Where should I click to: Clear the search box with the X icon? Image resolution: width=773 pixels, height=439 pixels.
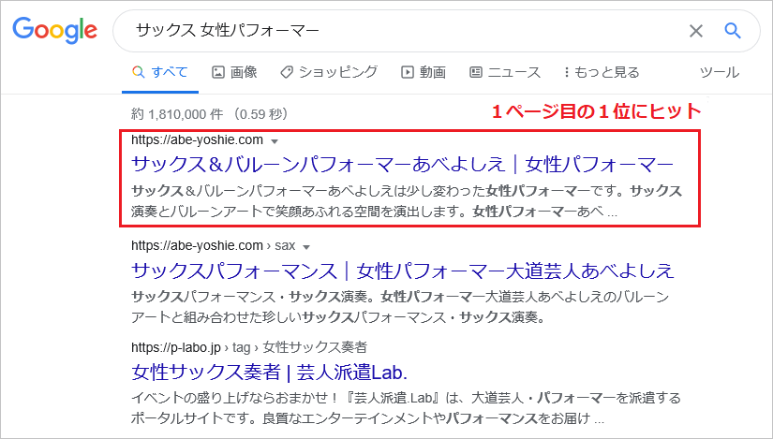[695, 31]
